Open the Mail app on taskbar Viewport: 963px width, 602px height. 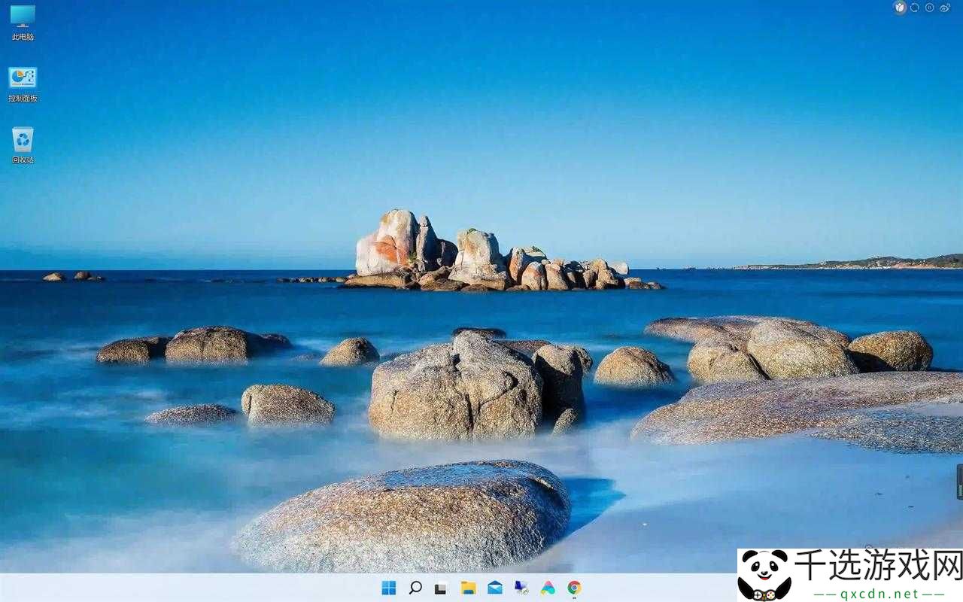click(x=495, y=588)
